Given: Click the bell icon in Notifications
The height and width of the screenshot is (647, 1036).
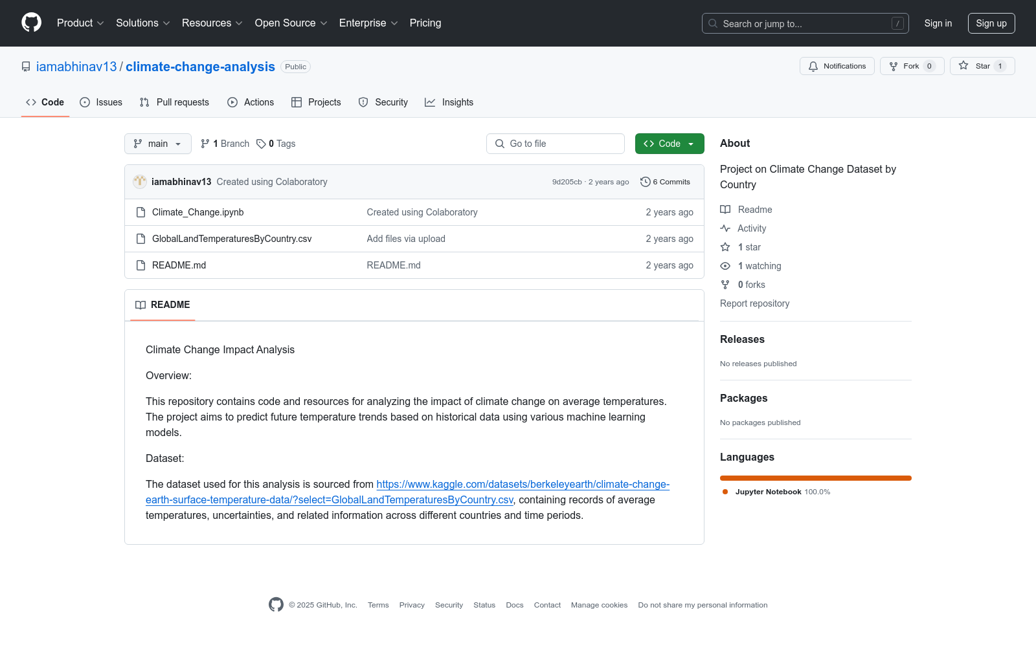Looking at the screenshot, I should coord(813,66).
